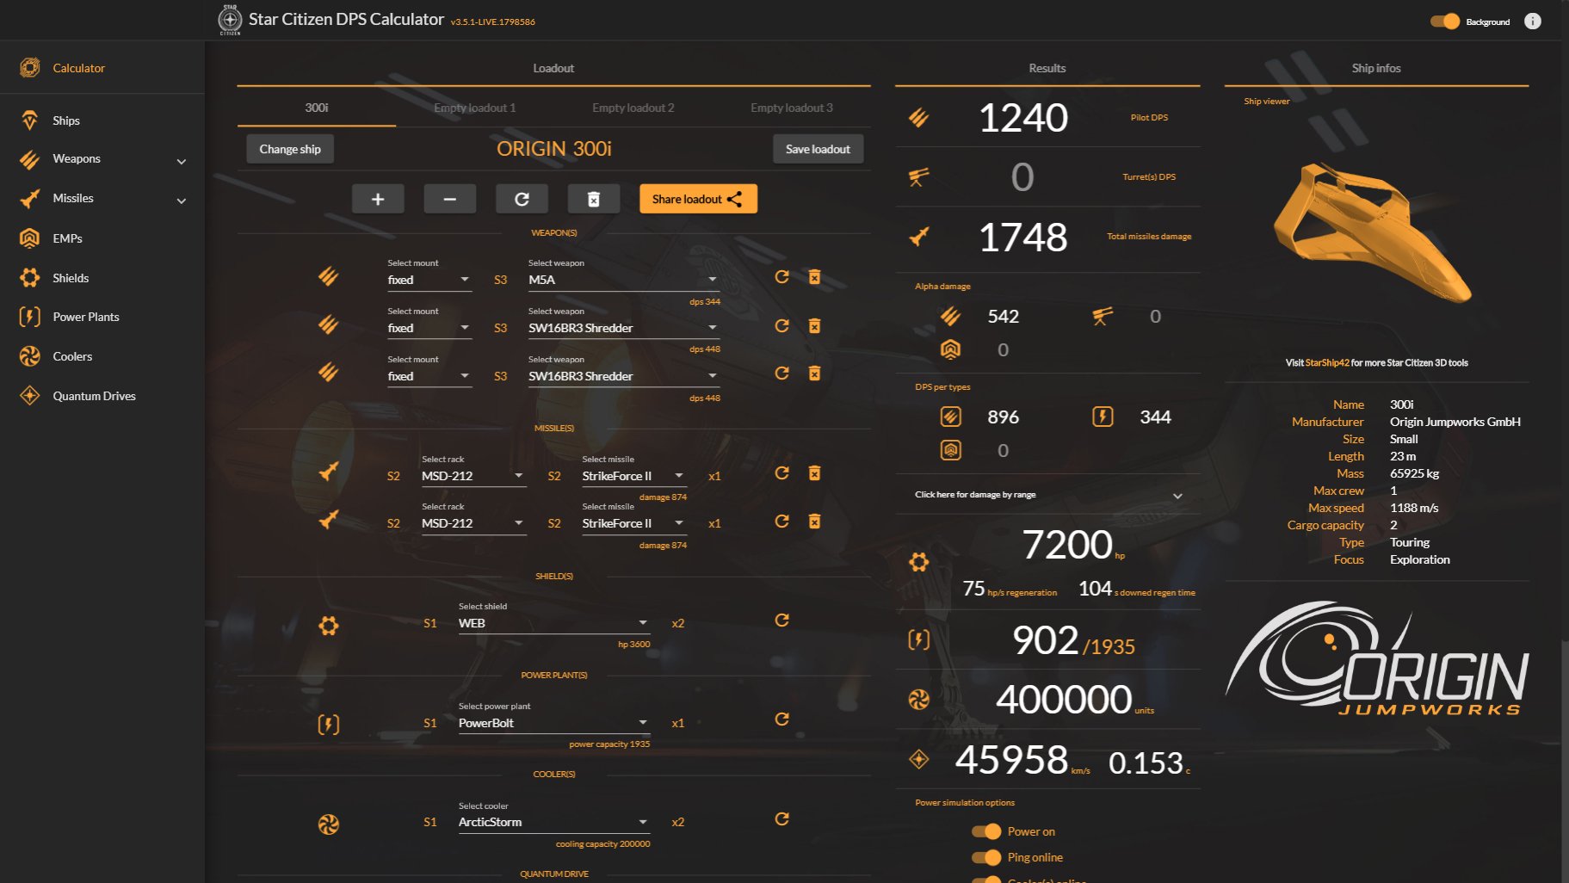Click the 300i 3D ship viewer model
Screen dimensions: 1569x883
pyautogui.click(x=1372, y=234)
